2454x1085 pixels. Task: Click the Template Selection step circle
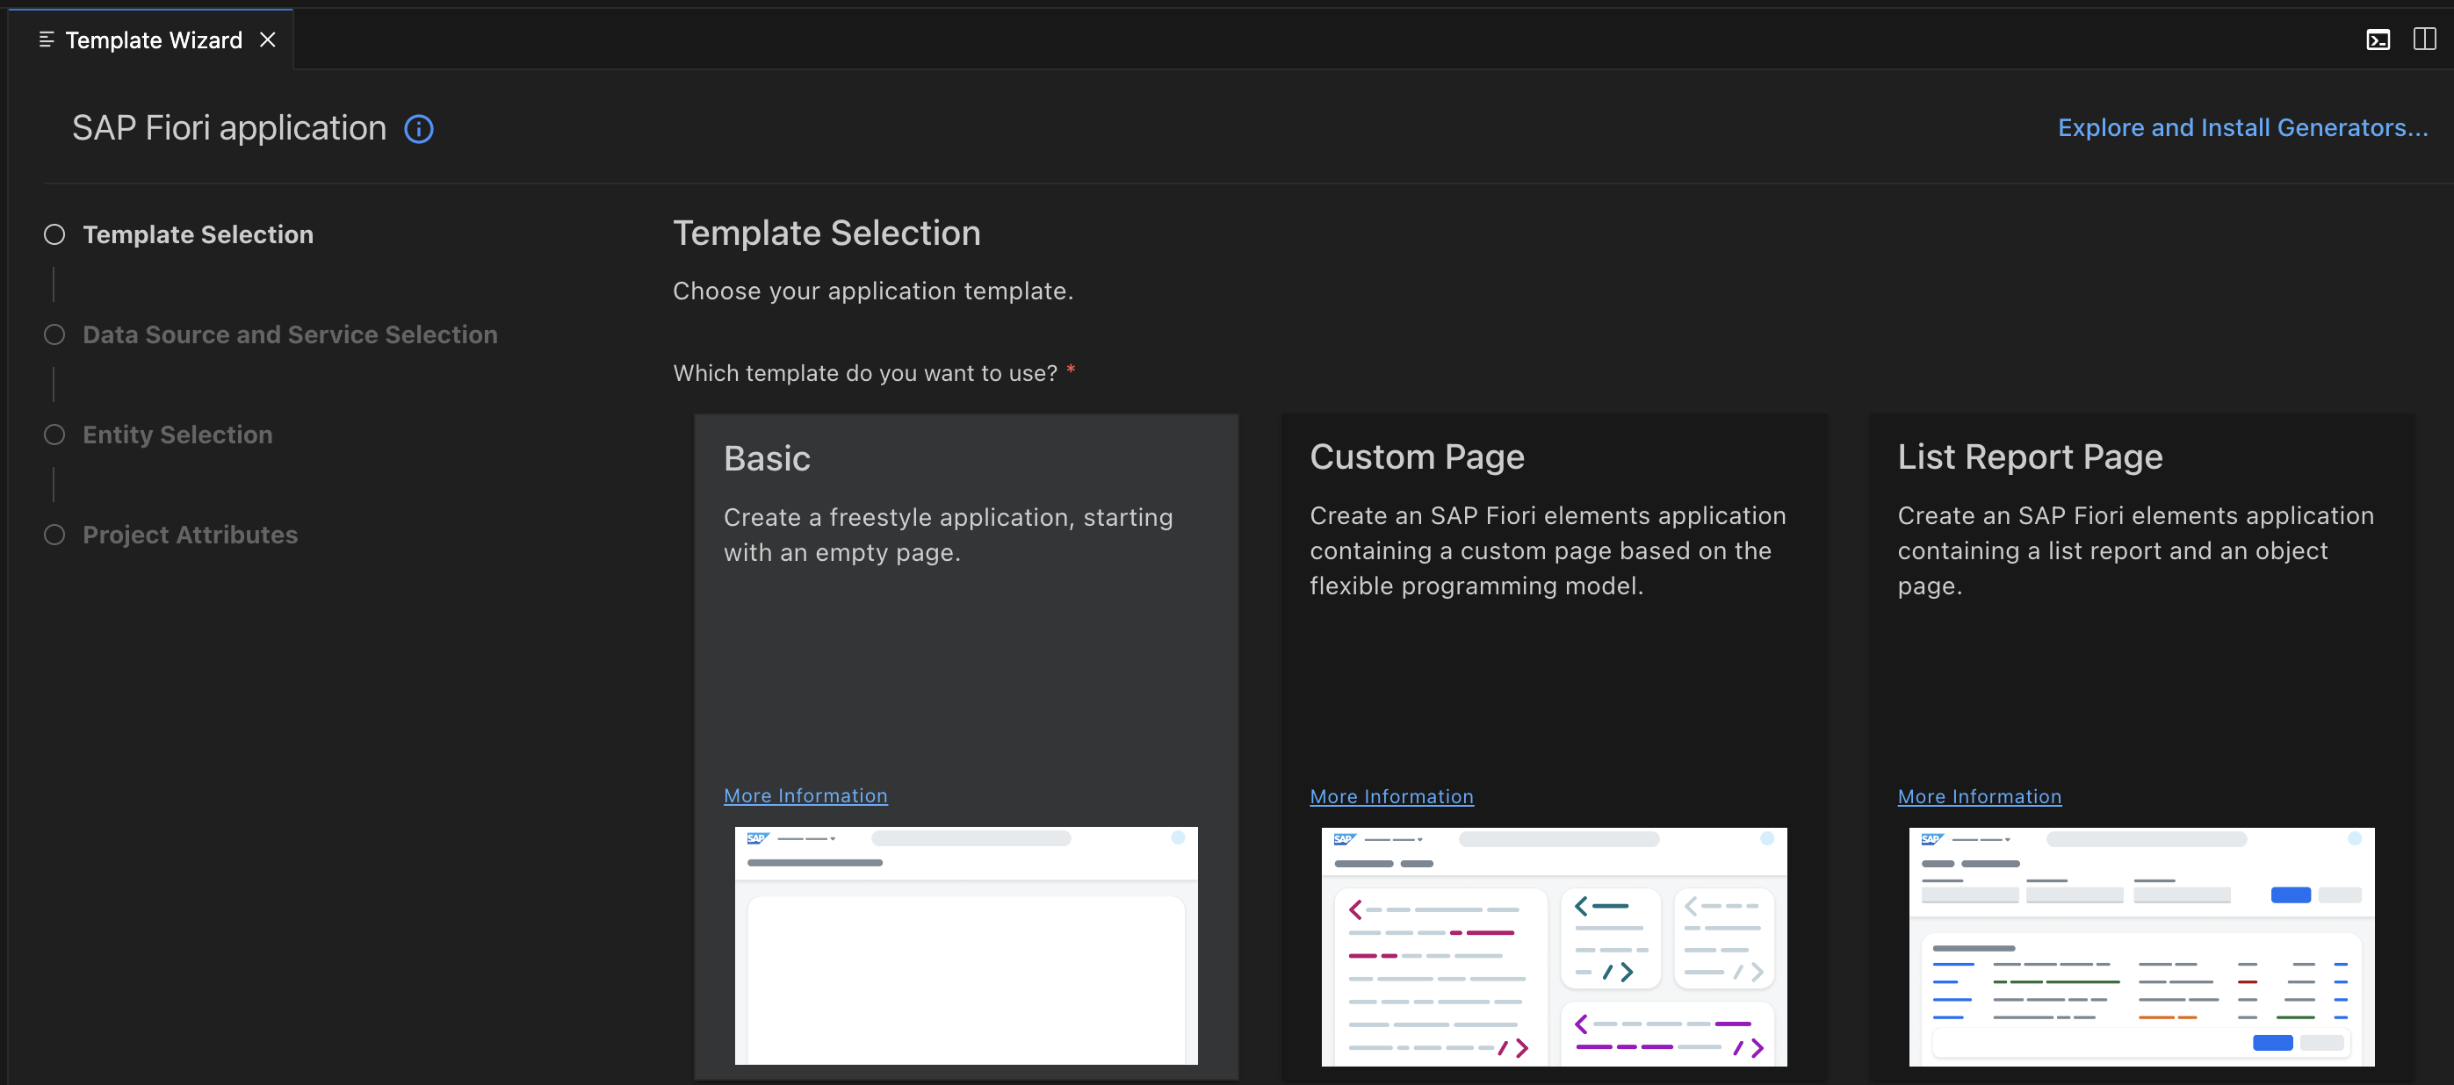(x=54, y=234)
